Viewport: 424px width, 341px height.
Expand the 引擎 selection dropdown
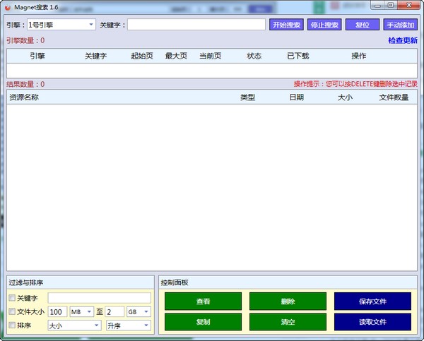coord(61,25)
